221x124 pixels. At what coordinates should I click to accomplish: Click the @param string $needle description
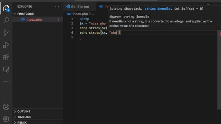pos(129,17)
